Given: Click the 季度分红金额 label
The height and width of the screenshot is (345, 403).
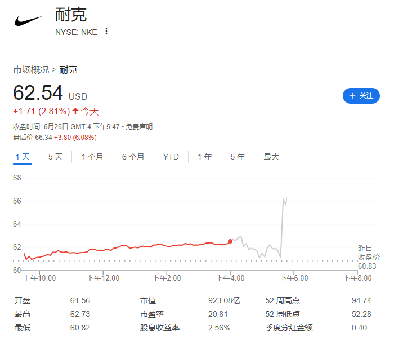Looking at the screenshot, I should pos(289,328).
